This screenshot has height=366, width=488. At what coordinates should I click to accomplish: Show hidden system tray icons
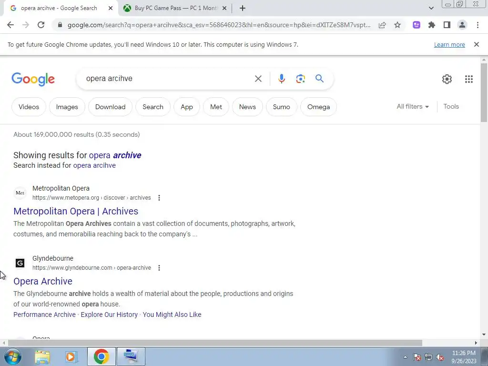405,357
